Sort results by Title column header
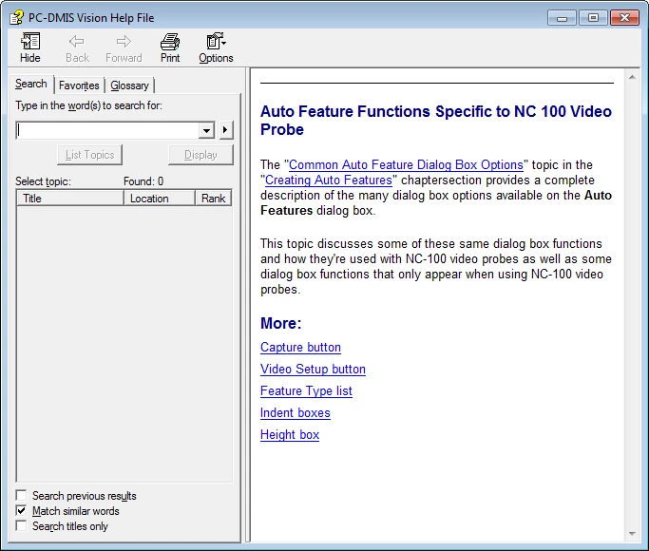Image resolution: width=649 pixels, height=551 pixels. pyautogui.click(x=70, y=199)
